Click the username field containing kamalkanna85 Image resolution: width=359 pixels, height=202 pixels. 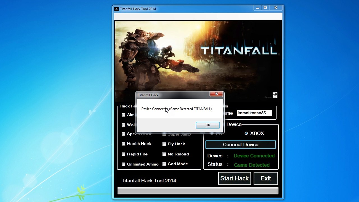tap(254, 113)
